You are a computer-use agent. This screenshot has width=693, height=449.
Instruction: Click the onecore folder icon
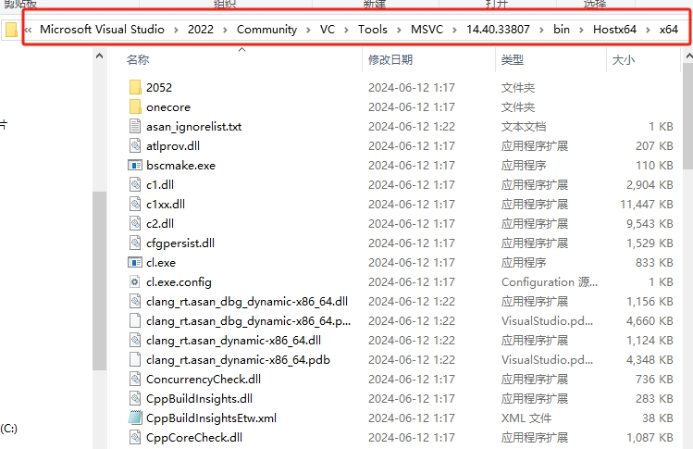[x=135, y=106]
